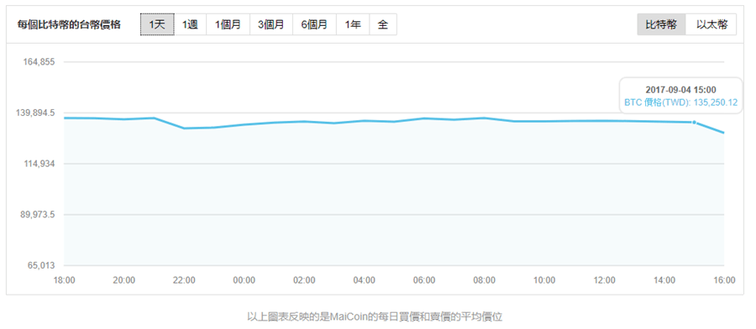
Task: Select the 1天 time range
Action: click(x=157, y=24)
